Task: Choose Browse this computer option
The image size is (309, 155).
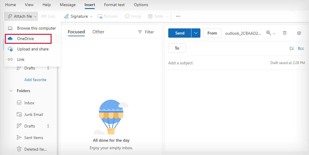Action: click(x=36, y=28)
